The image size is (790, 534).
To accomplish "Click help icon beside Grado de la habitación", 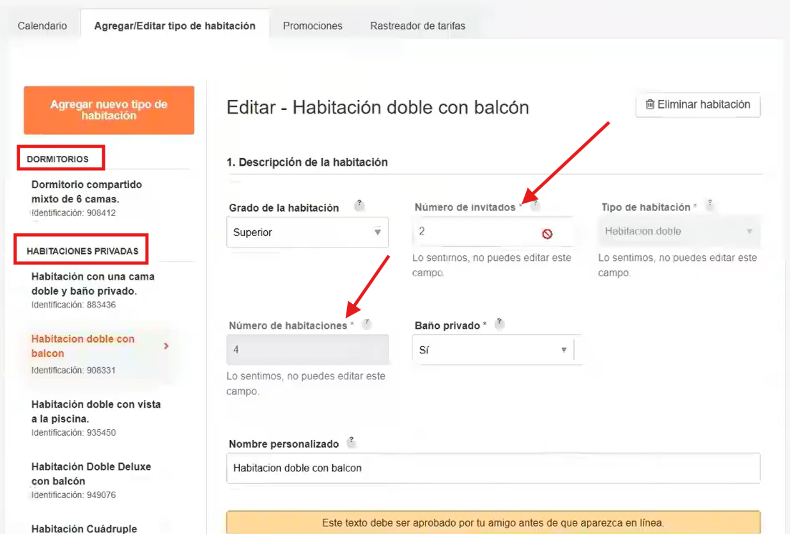I will 360,206.
